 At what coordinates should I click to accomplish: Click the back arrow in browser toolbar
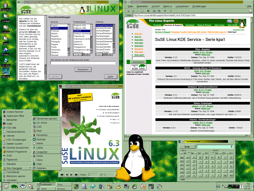(133, 11)
